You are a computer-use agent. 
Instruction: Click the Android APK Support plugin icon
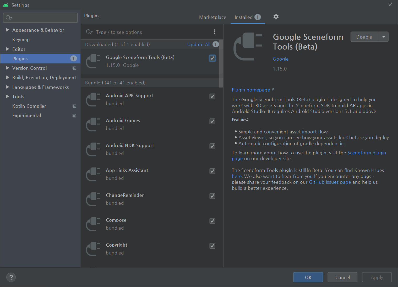point(93,99)
